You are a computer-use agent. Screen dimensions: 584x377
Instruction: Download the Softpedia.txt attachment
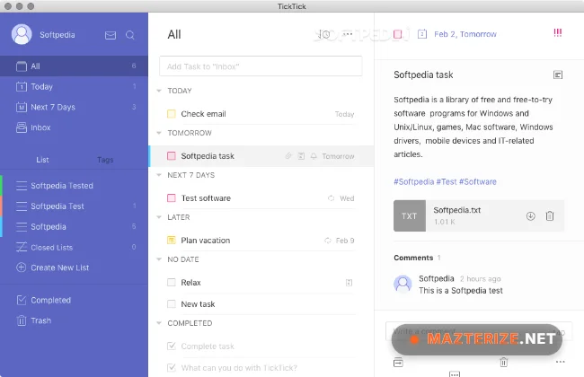pyautogui.click(x=531, y=215)
